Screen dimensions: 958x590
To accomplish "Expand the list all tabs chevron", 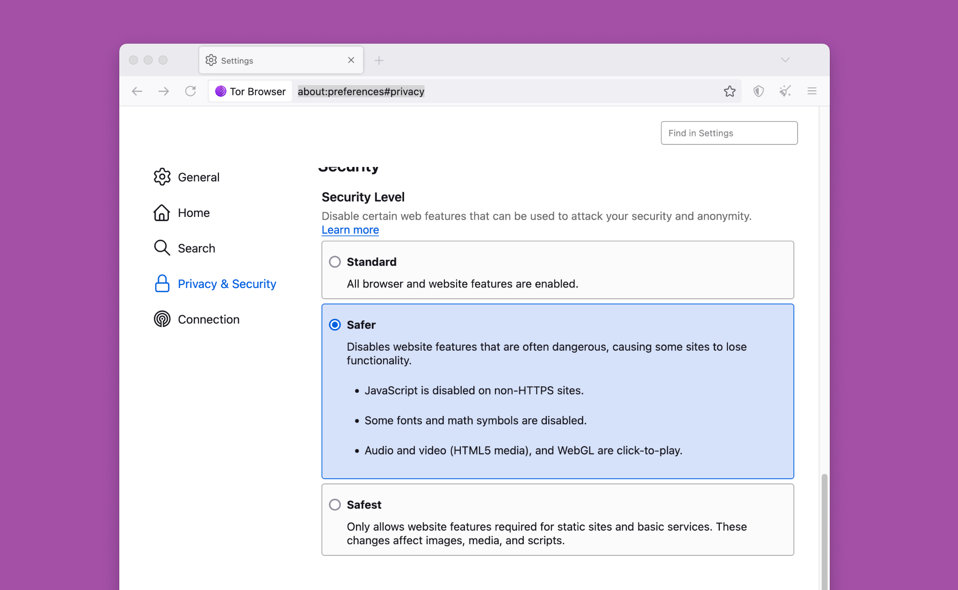I will click(x=785, y=60).
